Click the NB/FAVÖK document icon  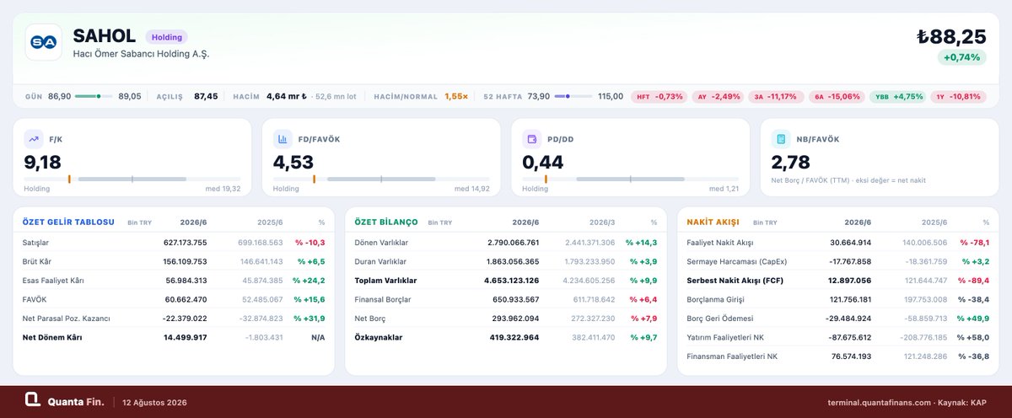pos(781,139)
